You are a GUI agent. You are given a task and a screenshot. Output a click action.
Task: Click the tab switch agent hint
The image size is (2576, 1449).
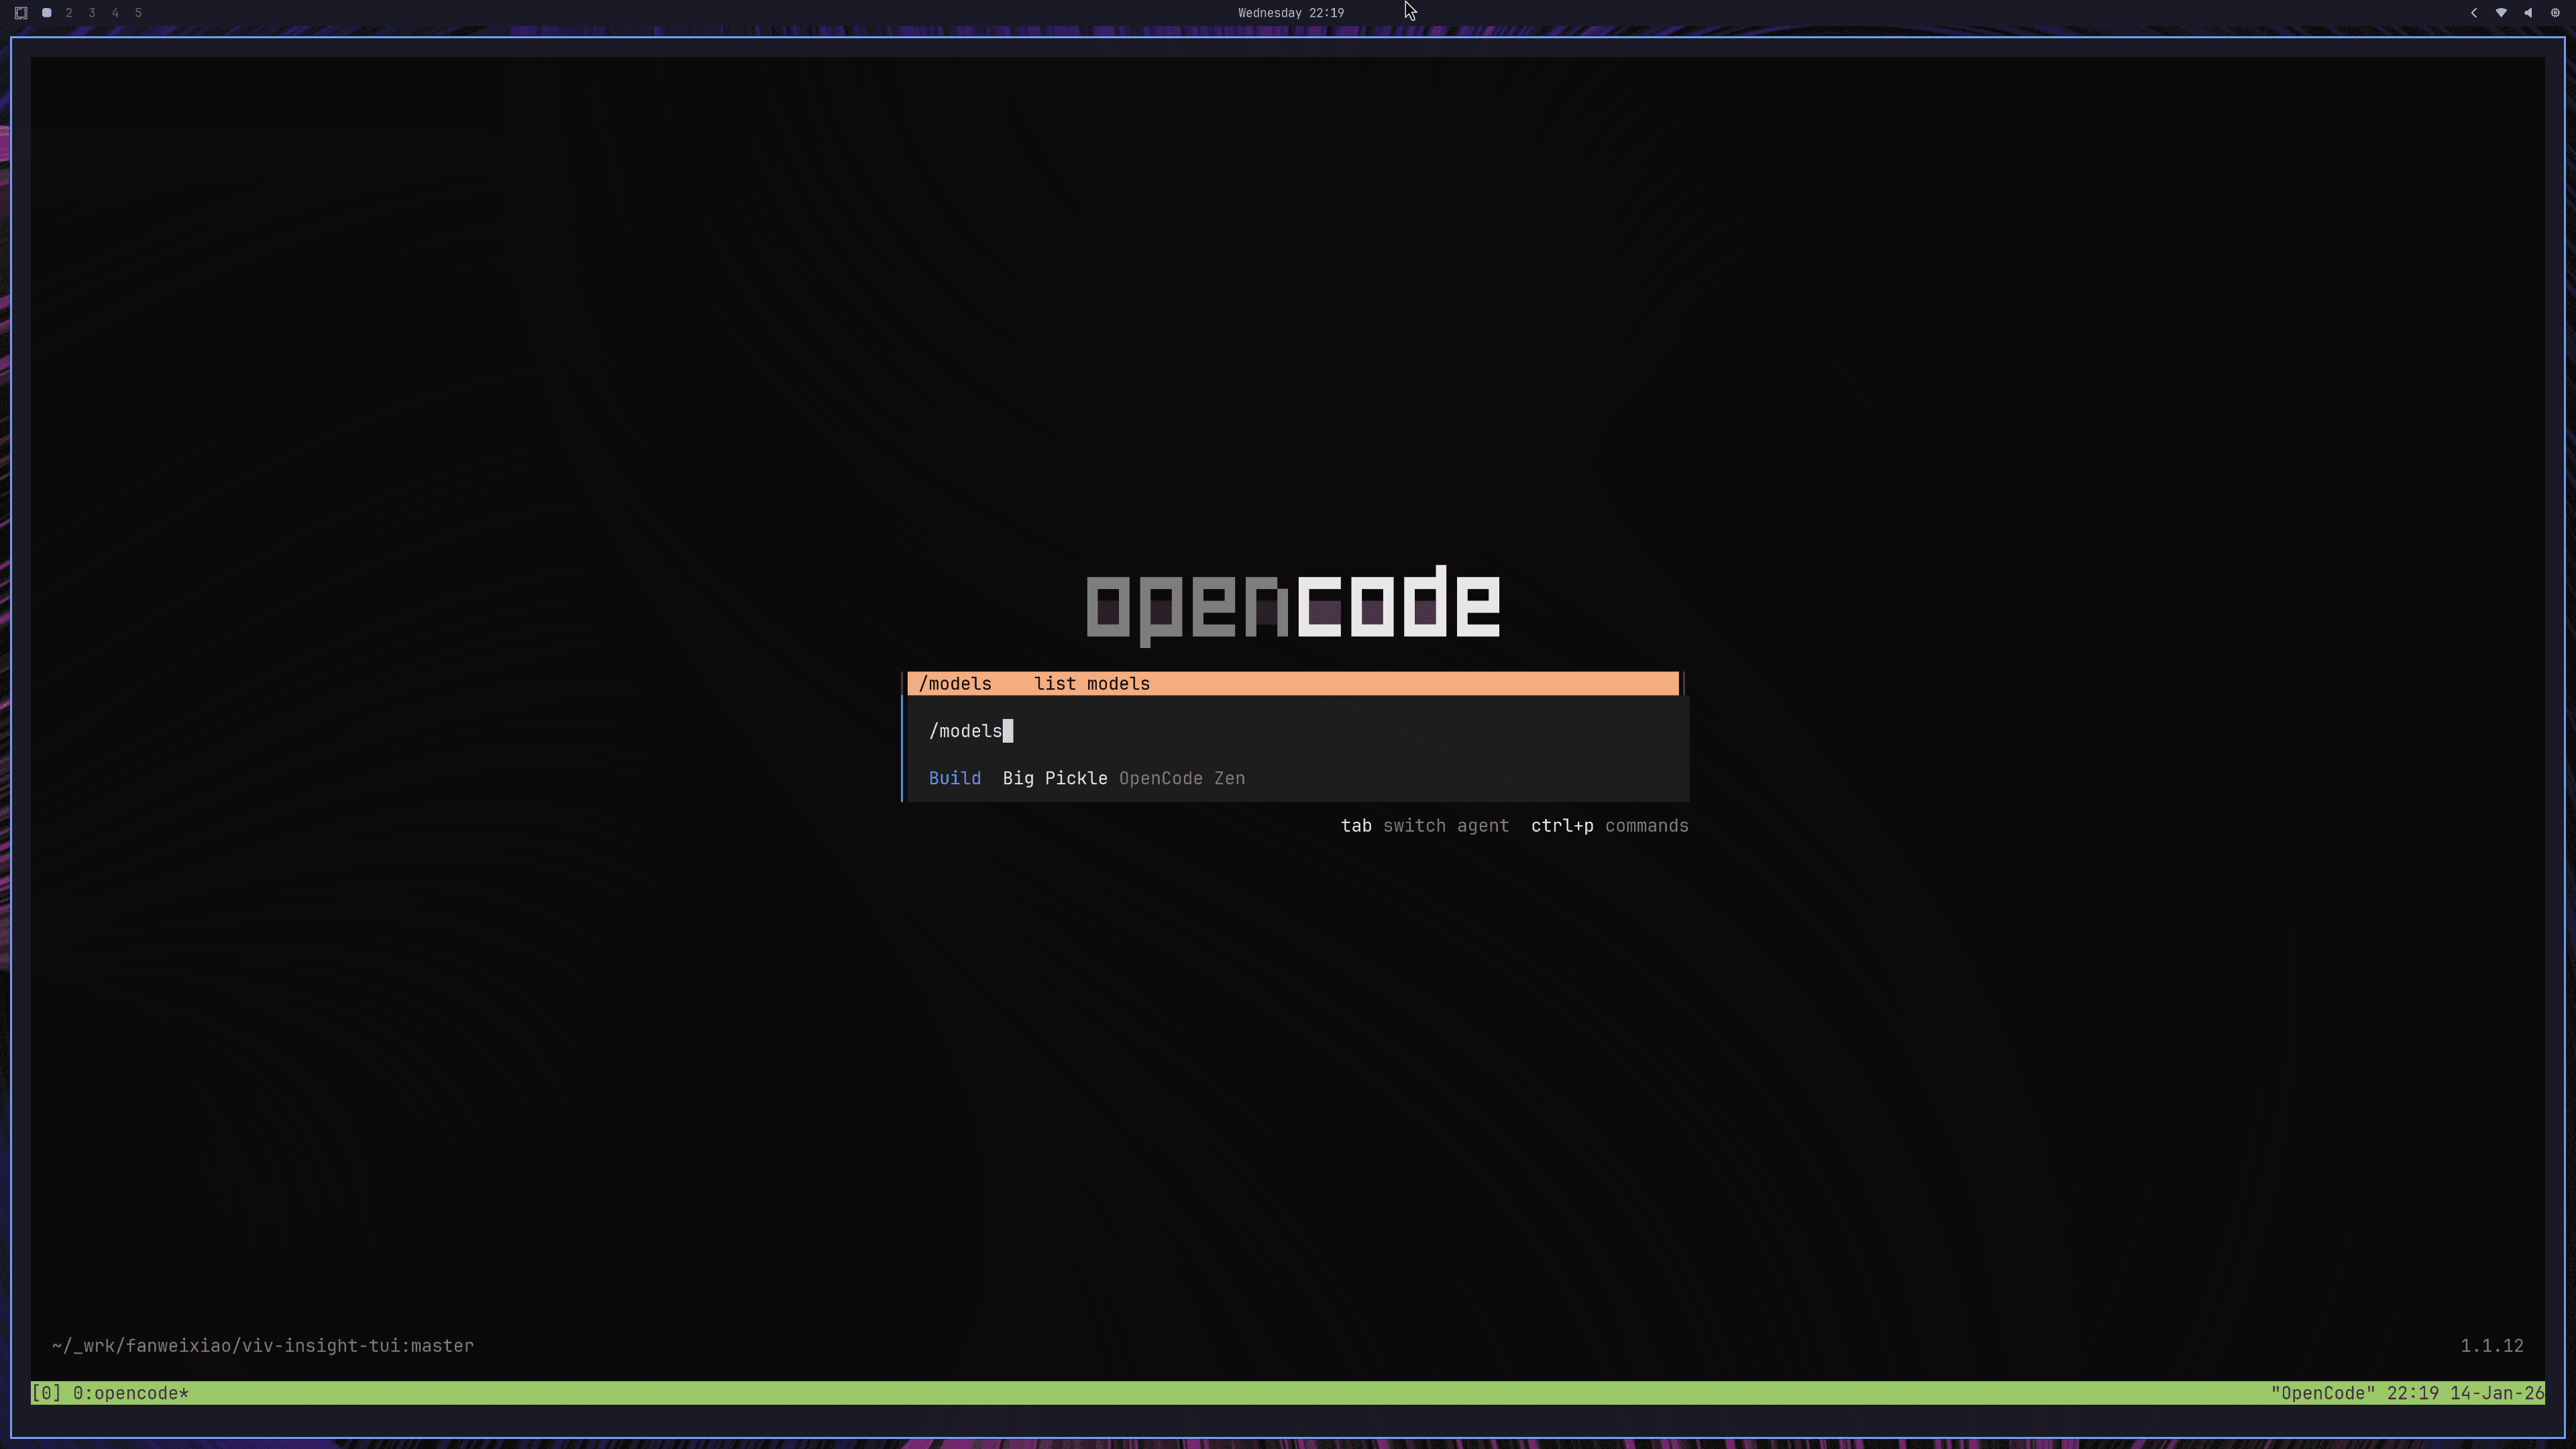point(1424,826)
